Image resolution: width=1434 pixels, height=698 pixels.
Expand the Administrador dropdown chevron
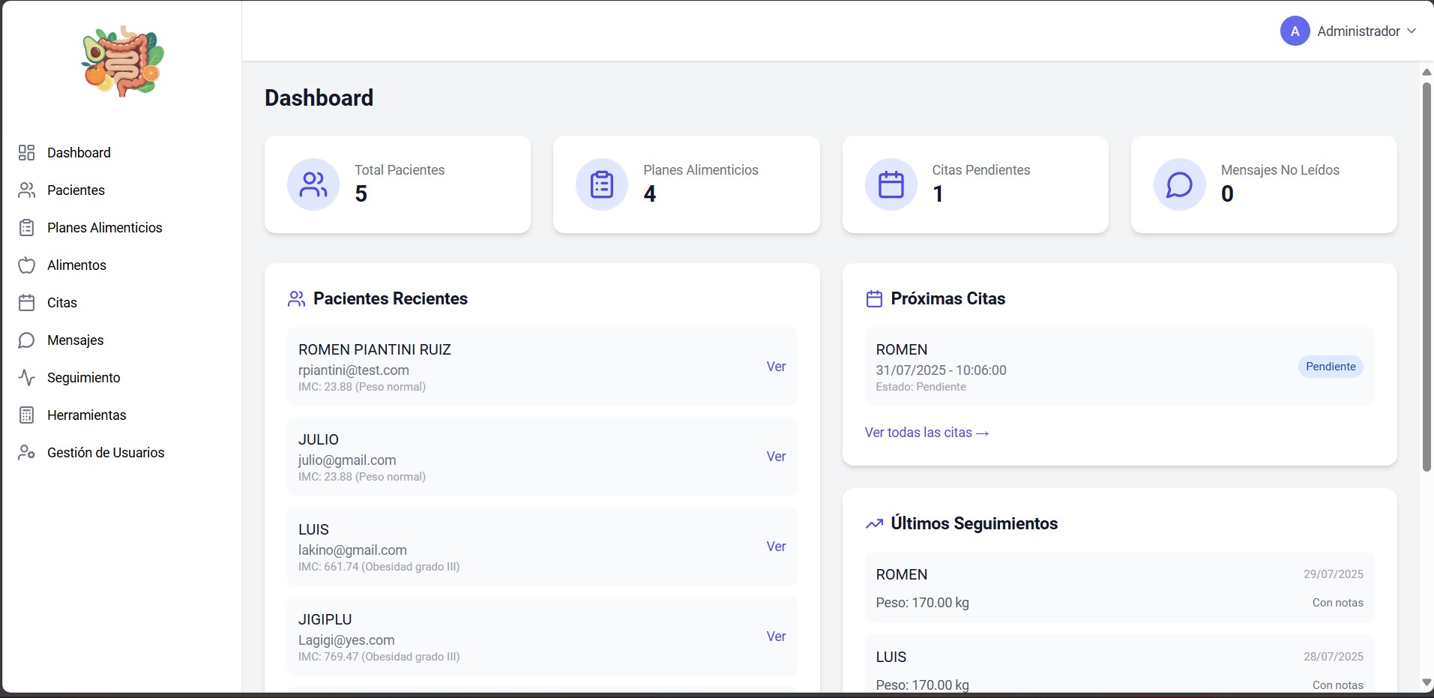tap(1412, 31)
